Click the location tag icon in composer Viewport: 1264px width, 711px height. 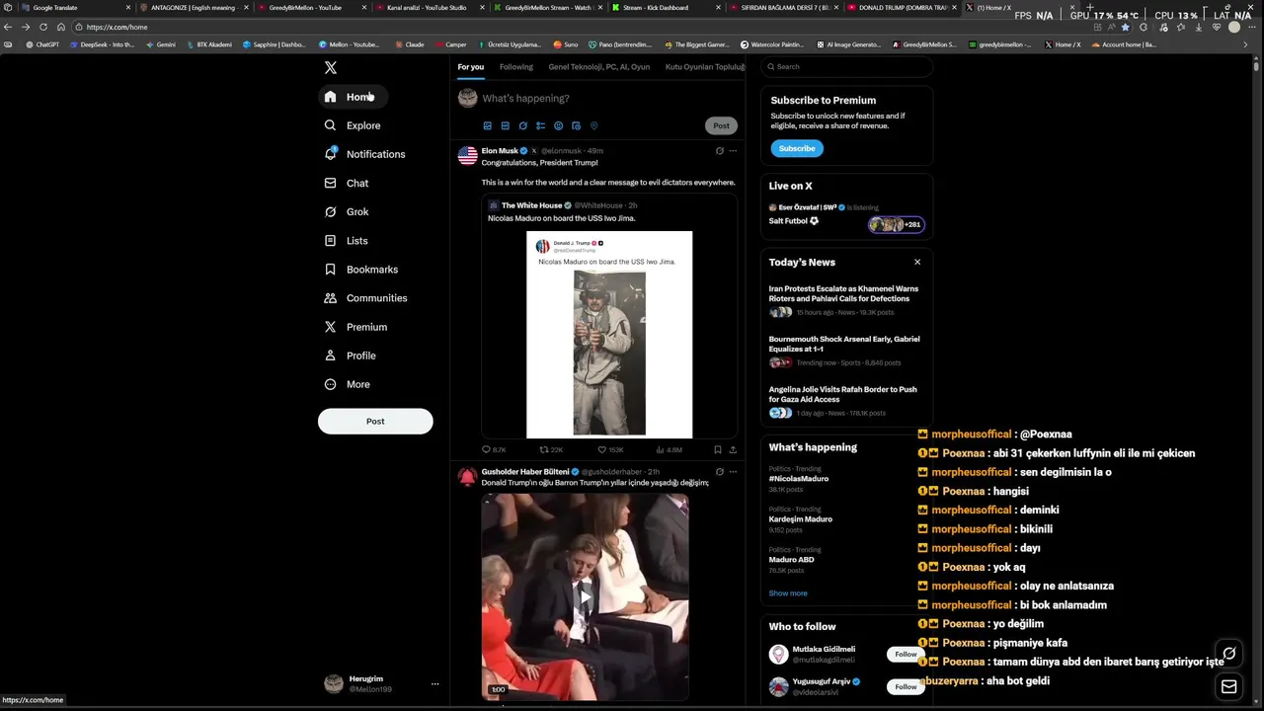coord(593,125)
